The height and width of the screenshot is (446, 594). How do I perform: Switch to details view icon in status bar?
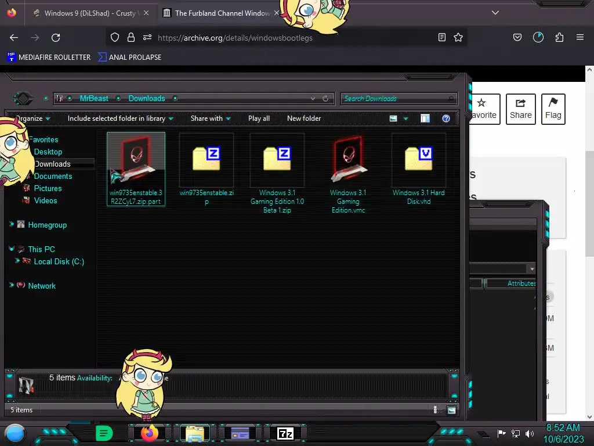pyautogui.click(x=435, y=409)
